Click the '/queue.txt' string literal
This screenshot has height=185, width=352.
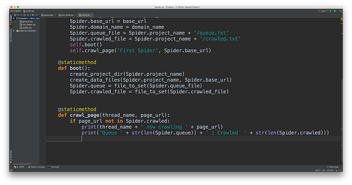pyautogui.click(x=211, y=33)
